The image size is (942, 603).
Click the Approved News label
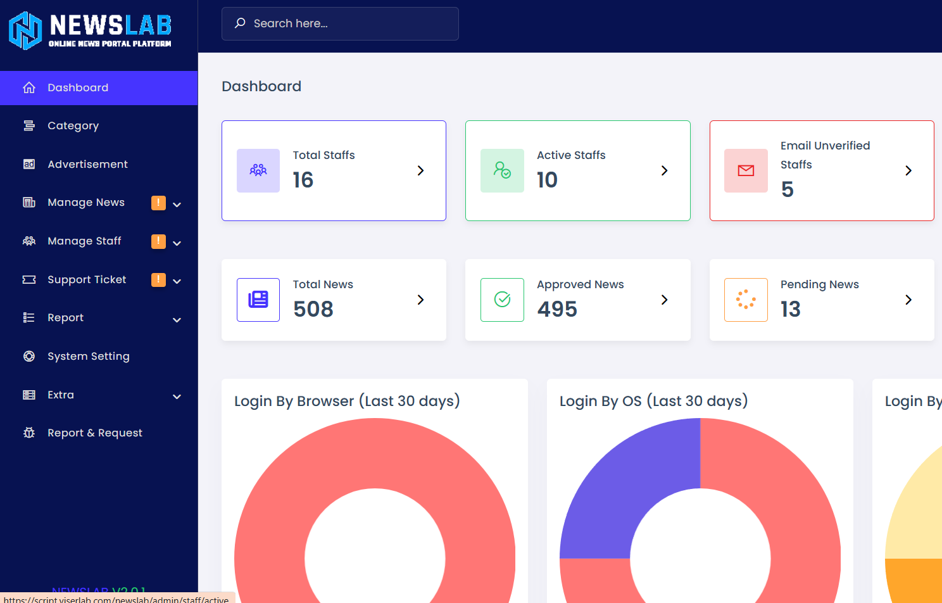coord(581,284)
